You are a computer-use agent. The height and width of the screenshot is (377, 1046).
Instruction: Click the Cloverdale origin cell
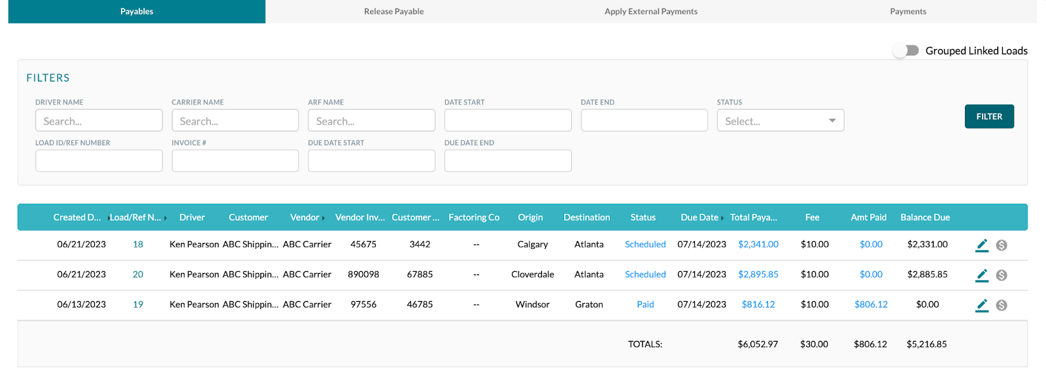(x=533, y=274)
